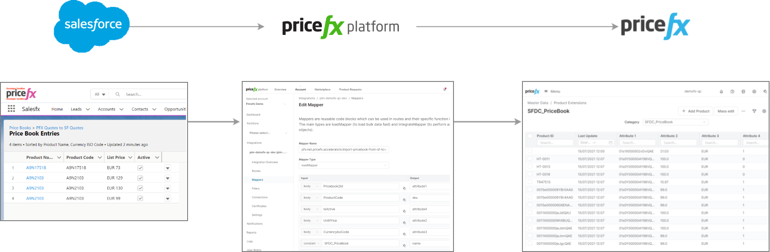
Task: Open the Accounts tab in Salesforce
Action: (107, 109)
